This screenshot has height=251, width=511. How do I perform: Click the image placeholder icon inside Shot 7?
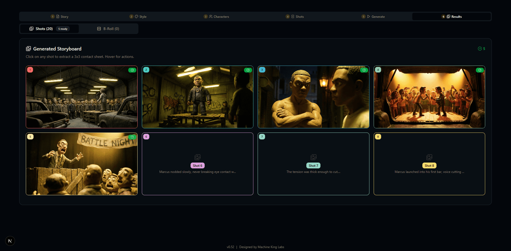(x=313, y=157)
